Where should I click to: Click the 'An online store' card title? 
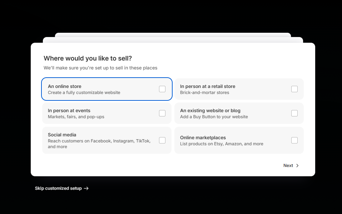click(65, 86)
